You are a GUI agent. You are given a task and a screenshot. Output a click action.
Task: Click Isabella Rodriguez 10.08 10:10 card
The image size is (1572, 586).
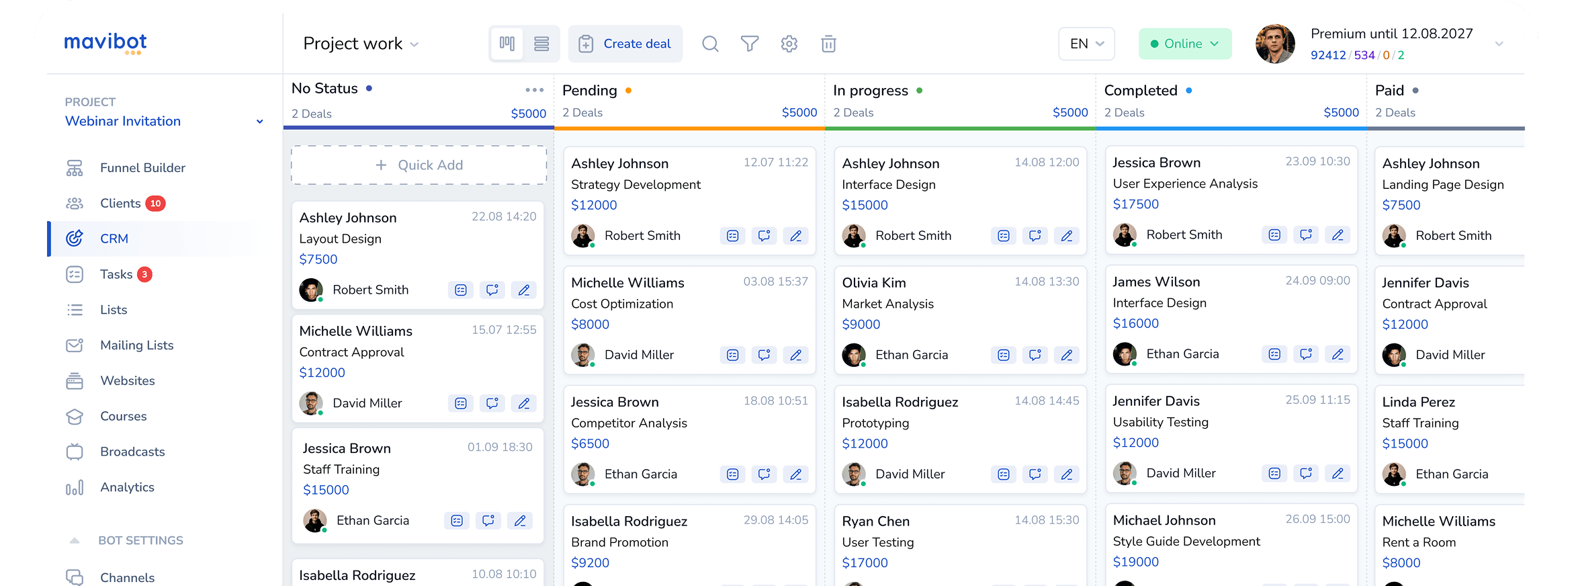pyautogui.click(x=418, y=573)
